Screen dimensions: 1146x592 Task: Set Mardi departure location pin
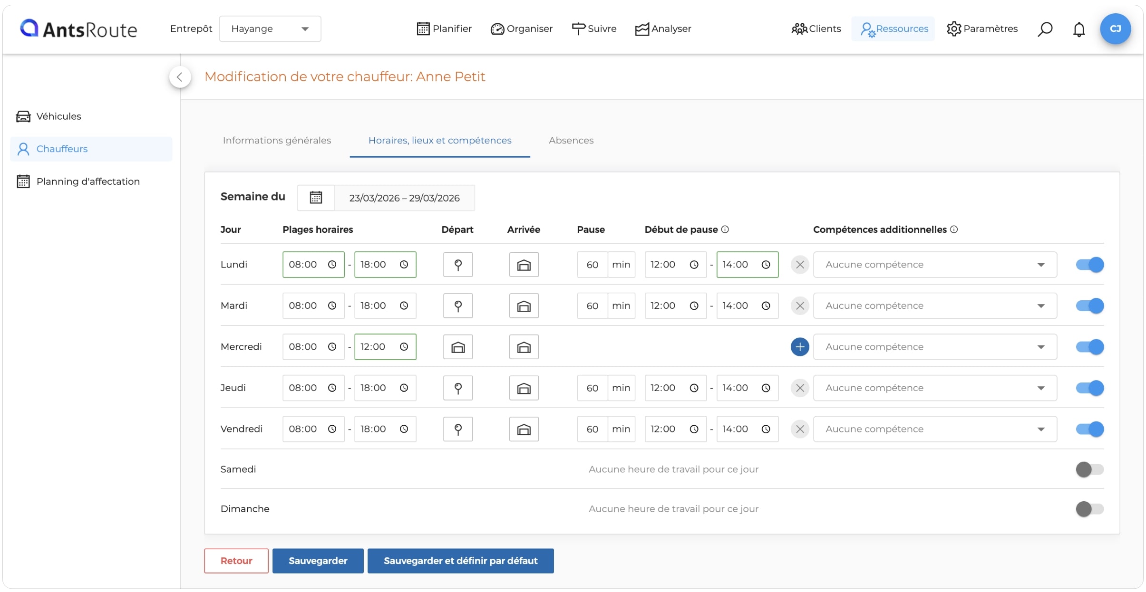[x=458, y=306]
